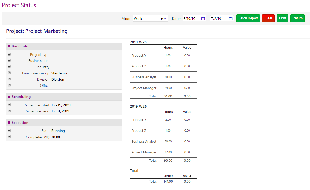Uncheck the Project Type checkbox
This screenshot has height=190, width=310.
click(x=9, y=54)
